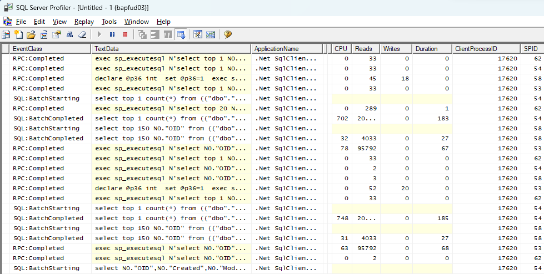Click the Find binoculars icon
Viewport: 544px width, 274px height.
(x=69, y=34)
